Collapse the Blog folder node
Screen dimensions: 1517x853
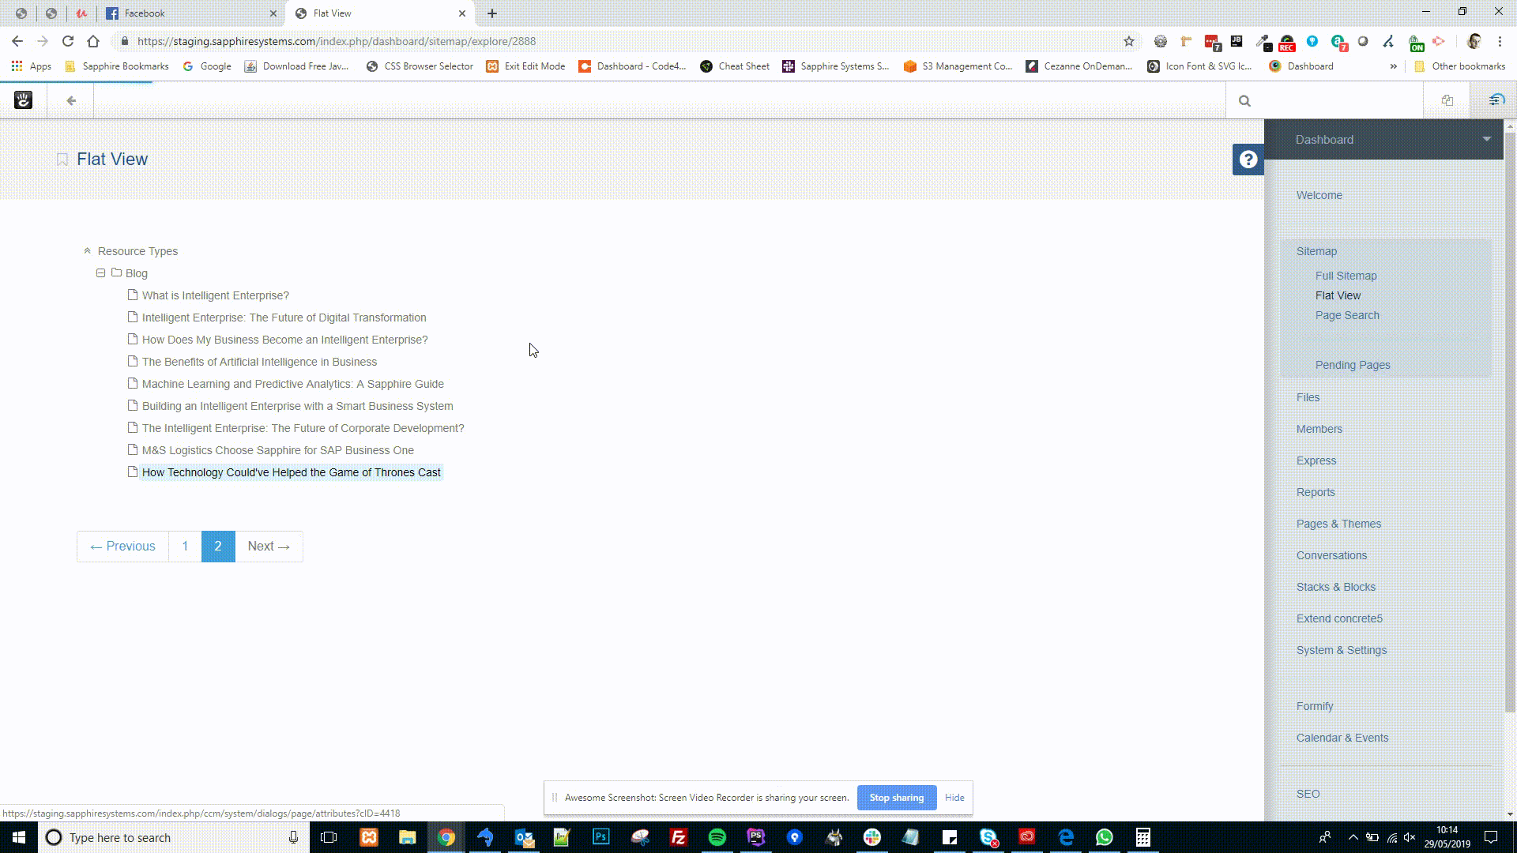tap(100, 273)
